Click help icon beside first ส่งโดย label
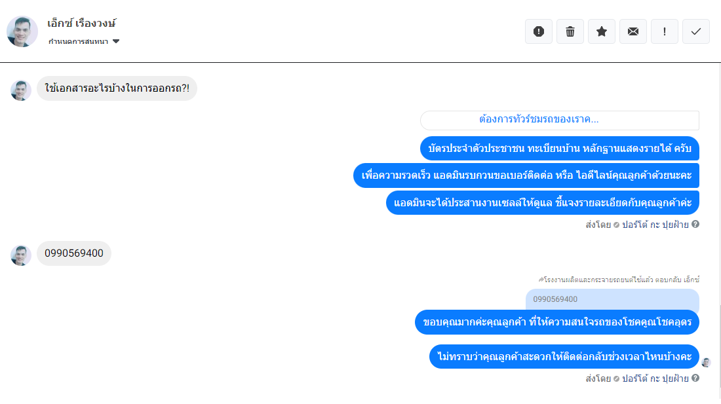The height and width of the screenshot is (404, 721). pyautogui.click(x=695, y=224)
